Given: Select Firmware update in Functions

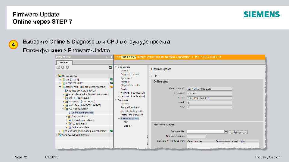Looking at the screenshot, I should point(130,118).
